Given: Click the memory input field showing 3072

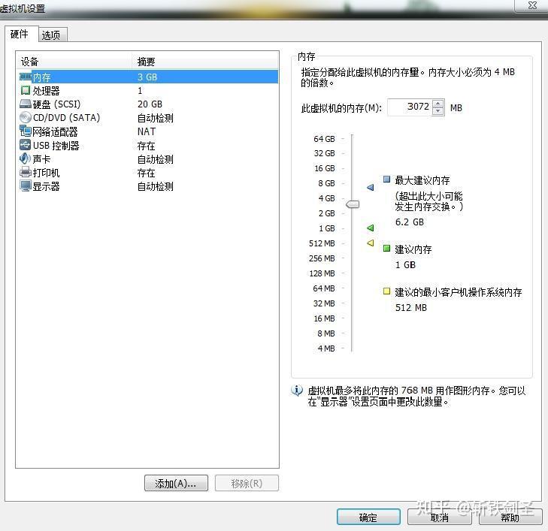Looking at the screenshot, I should (410, 107).
